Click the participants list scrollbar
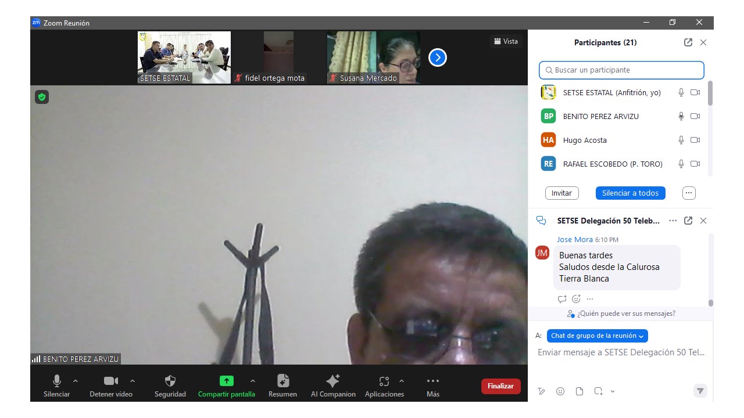Viewport: 744px width, 418px height. point(710,94)
